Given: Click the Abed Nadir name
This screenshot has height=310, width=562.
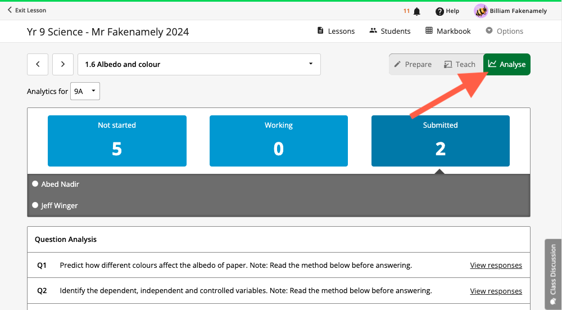Looking at the screenshot, I should [60, 184].
